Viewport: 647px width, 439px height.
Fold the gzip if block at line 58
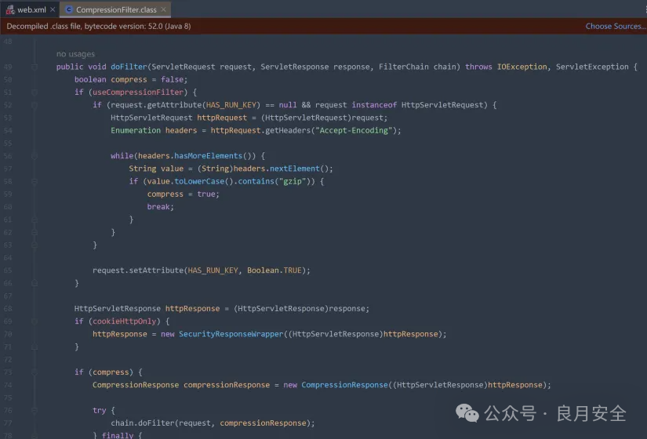[35, 182]
